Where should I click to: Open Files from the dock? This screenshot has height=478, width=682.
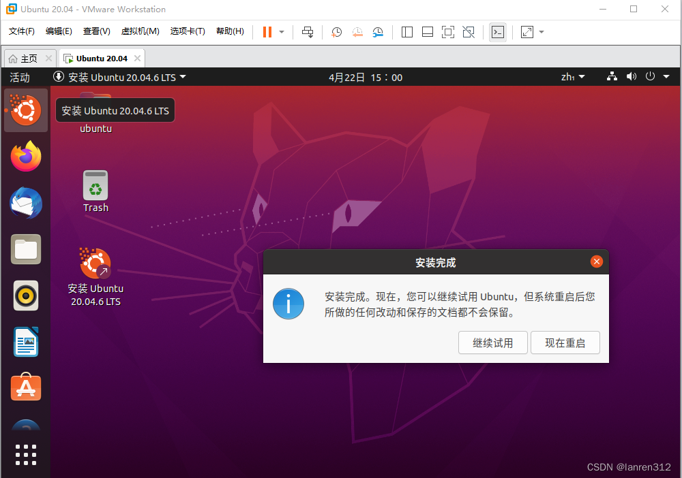click(26, 249)
